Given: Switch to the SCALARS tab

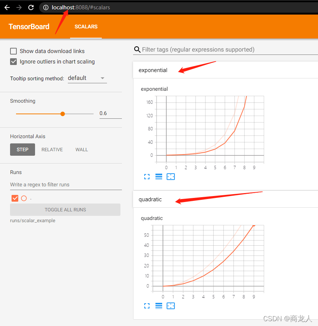Looking at the screenshot, I should pos(86,27).
